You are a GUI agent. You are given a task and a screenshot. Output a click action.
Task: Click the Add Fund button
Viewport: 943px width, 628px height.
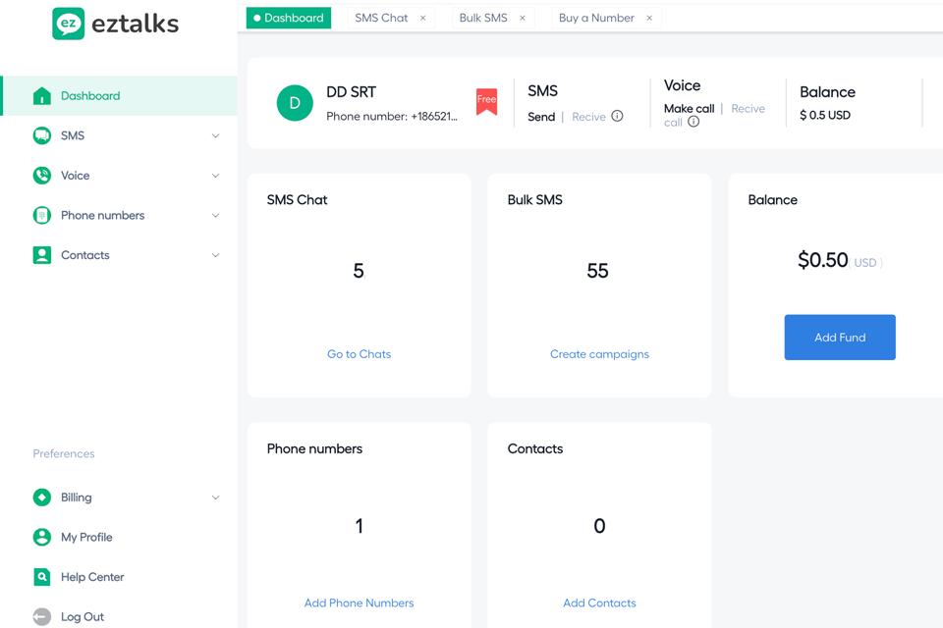[840, 338]
